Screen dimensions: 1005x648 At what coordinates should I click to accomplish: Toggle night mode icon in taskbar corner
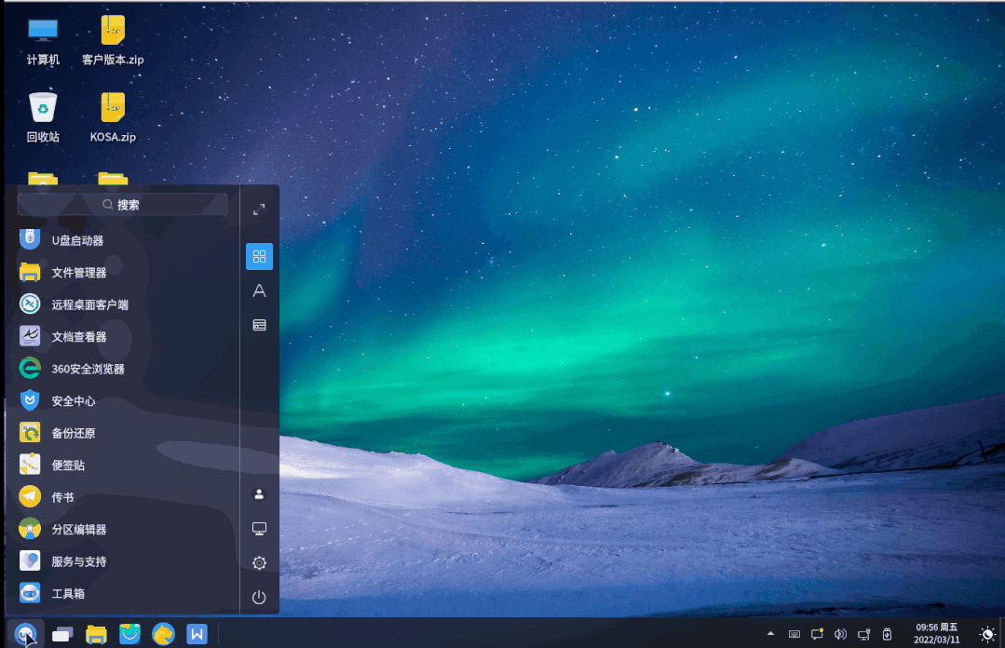(986, 634)
